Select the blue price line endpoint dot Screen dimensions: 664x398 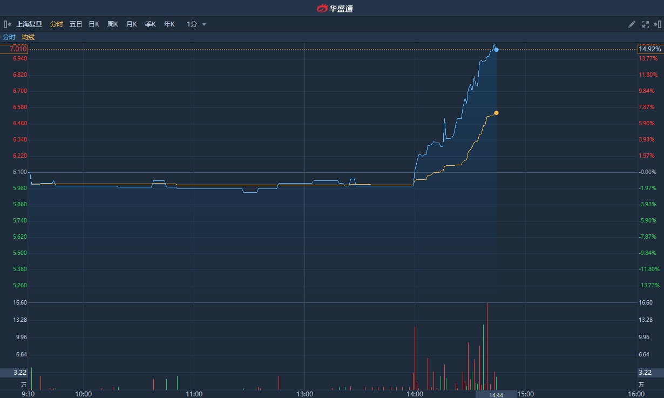pyautogui.click(x=496, y=50)
